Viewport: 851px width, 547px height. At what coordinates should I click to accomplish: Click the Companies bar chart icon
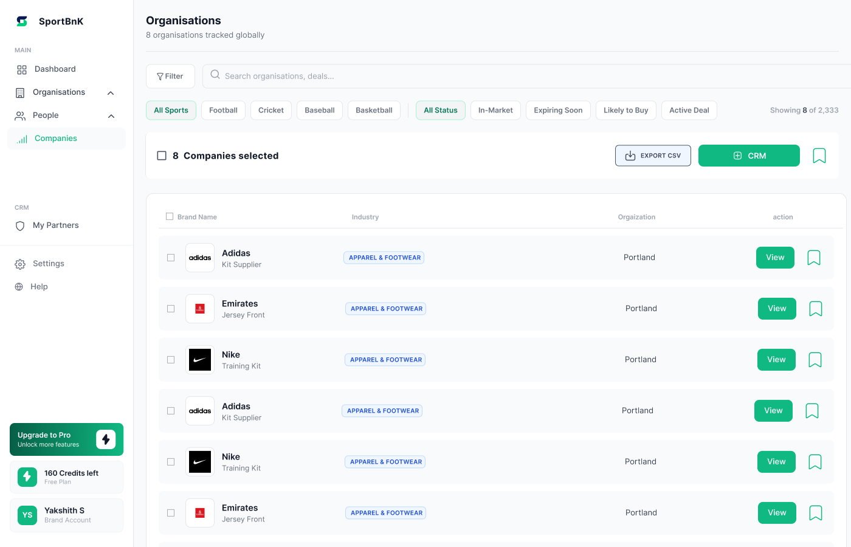22,139
